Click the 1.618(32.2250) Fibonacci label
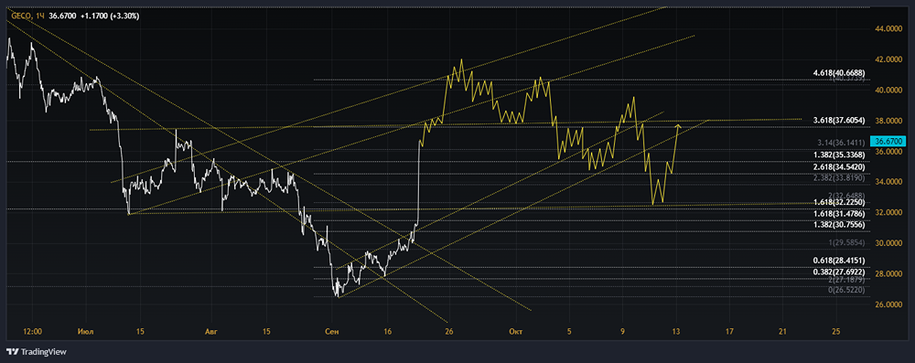This screenshot has height=363, width=915. (x=838, y=202)
